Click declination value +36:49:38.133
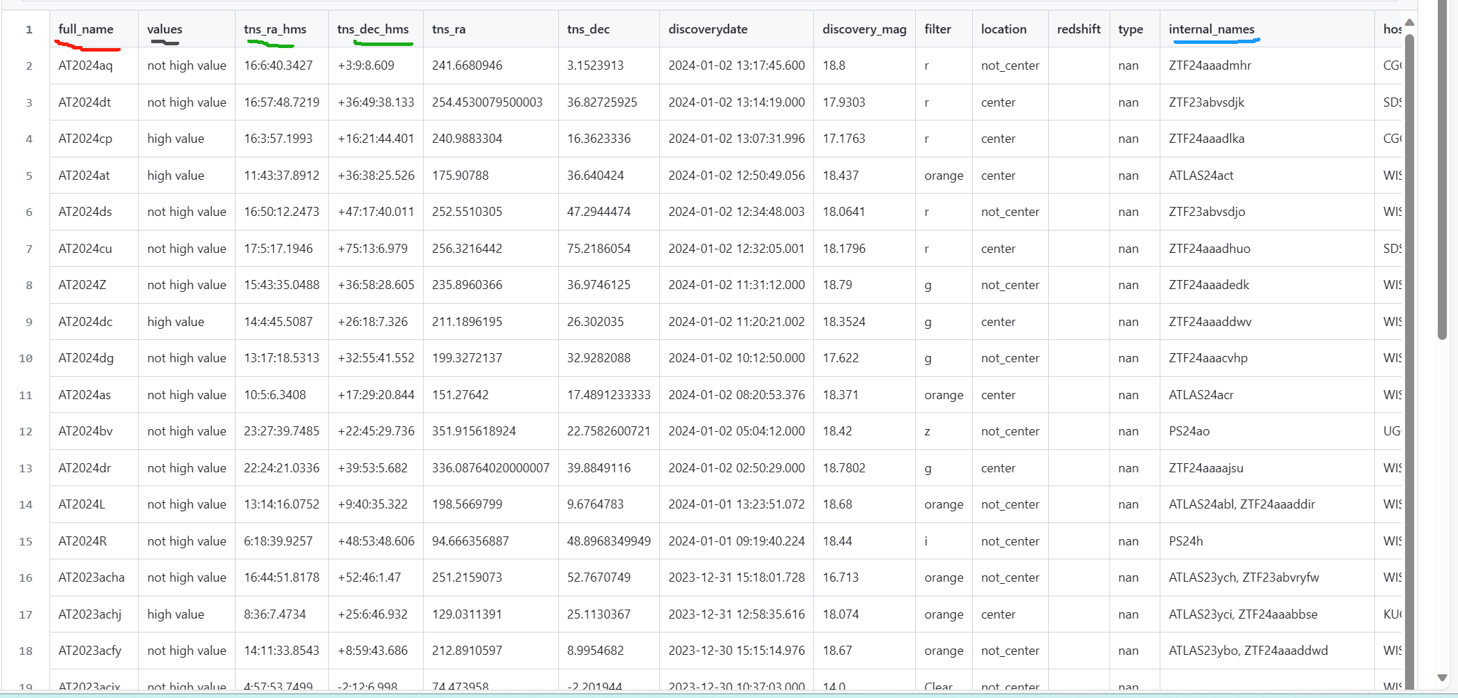 click(x=376, y=102)
